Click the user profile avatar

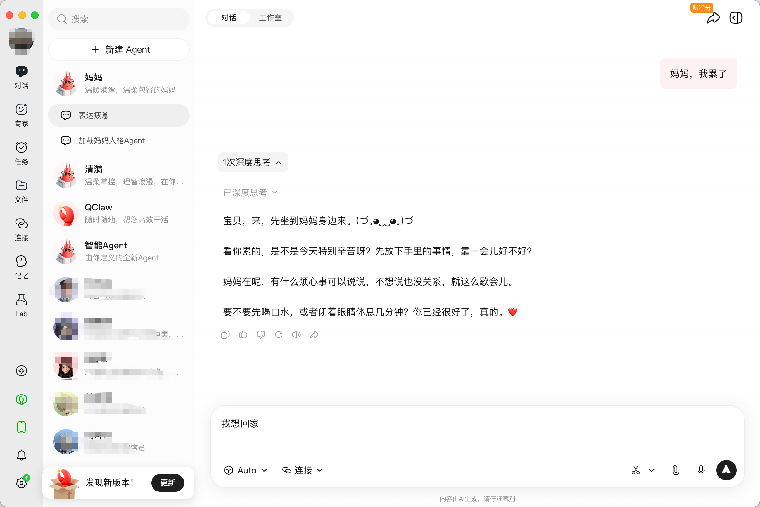21,42
